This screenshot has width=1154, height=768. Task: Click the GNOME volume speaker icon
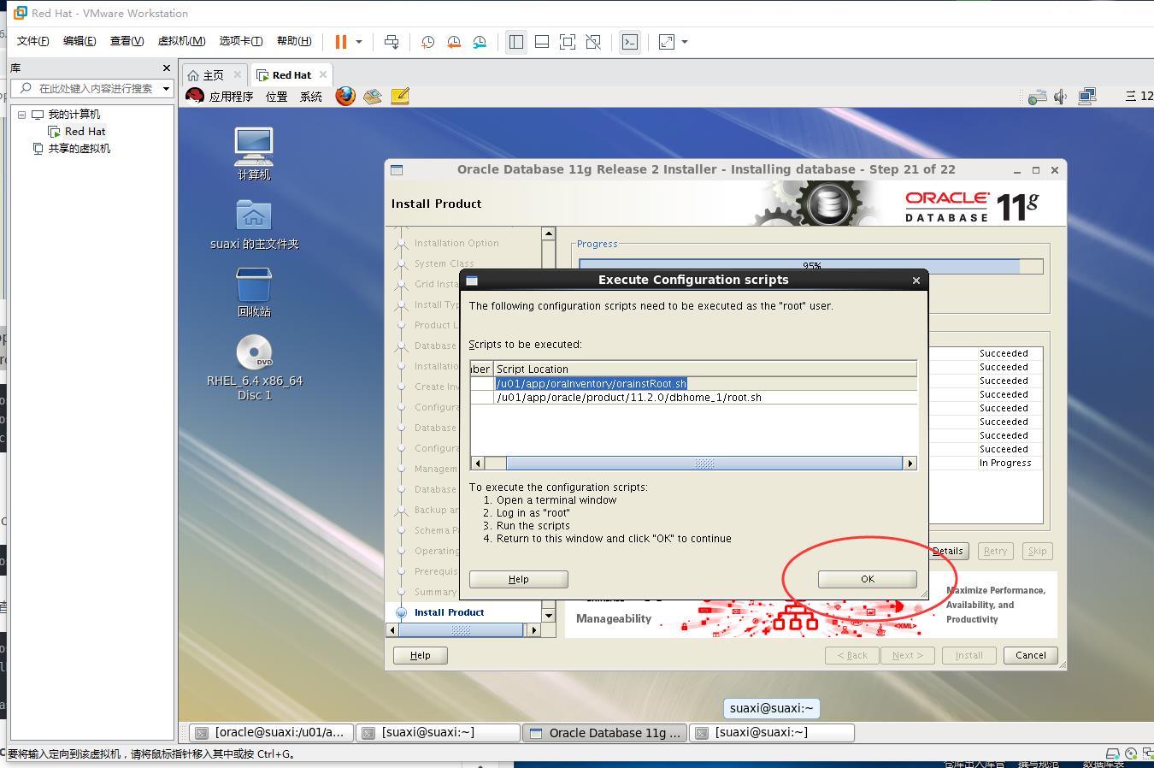(1061, 97)
